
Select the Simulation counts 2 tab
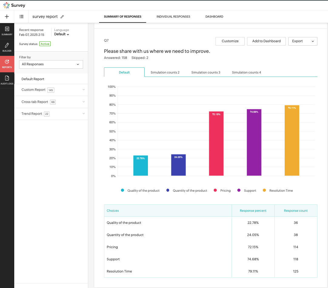coord(165,73)
